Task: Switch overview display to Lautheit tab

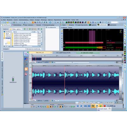Action: tap(46, 62)
